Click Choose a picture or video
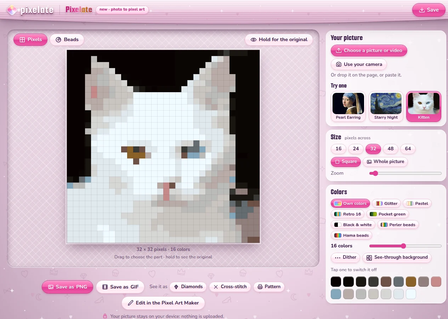Screen dimensions: 448x319 click(x=369, y=50)
